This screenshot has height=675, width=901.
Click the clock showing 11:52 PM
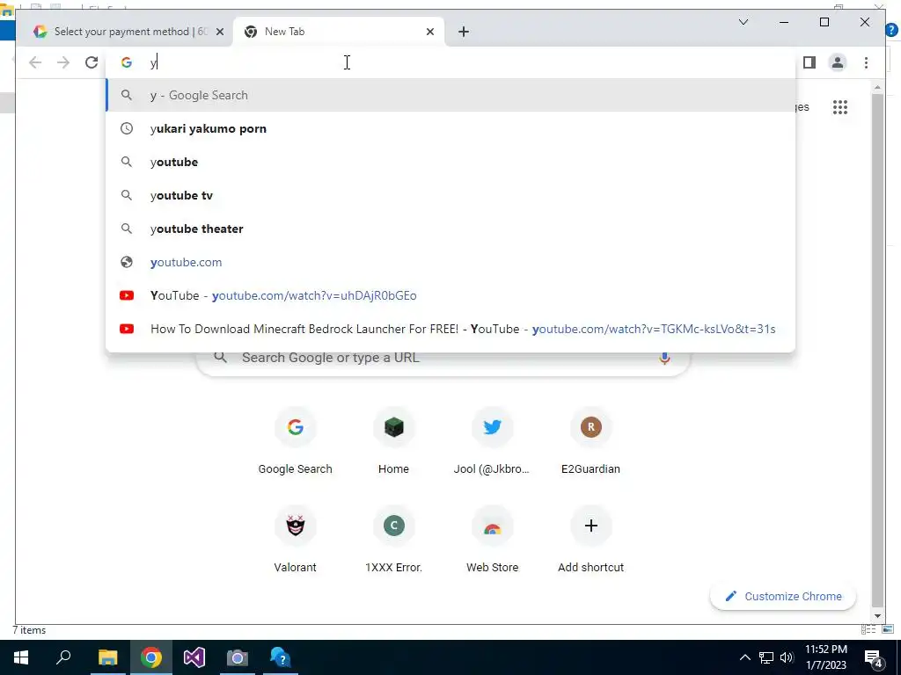(x=825, y=657)
